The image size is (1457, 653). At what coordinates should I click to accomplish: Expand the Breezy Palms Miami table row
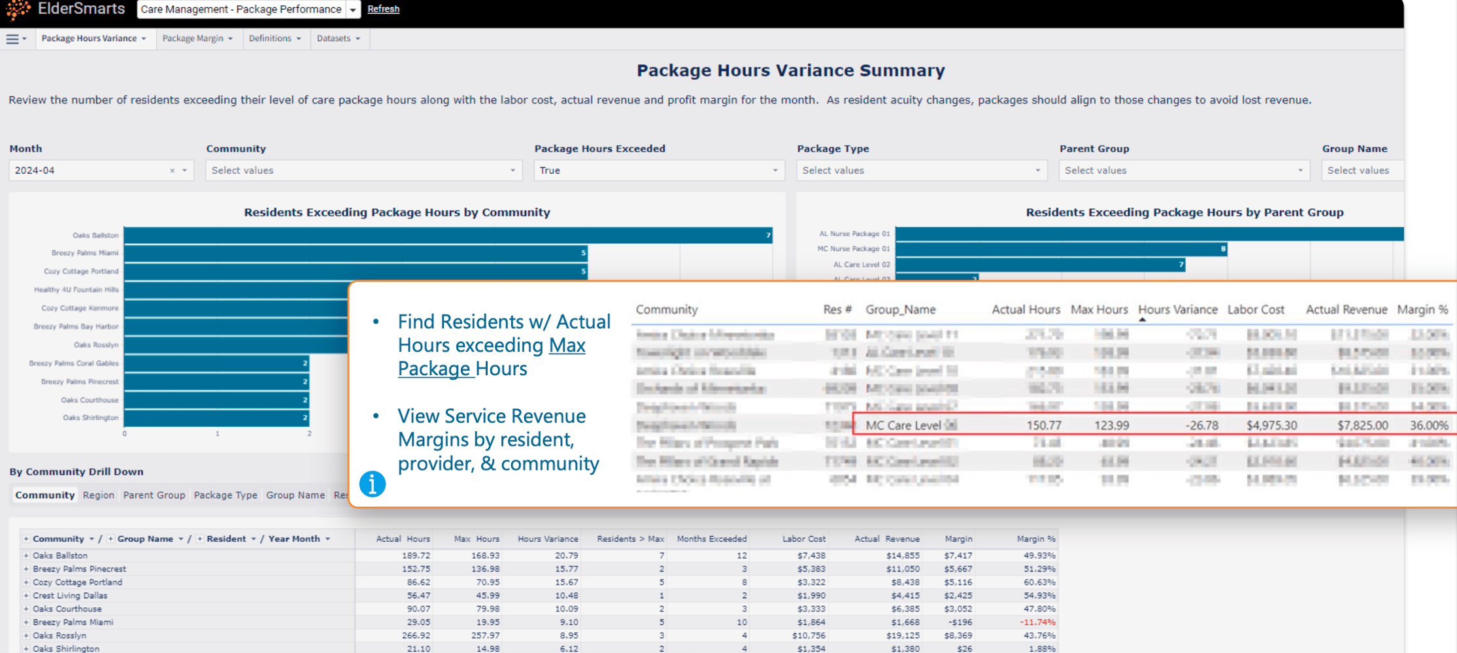click(26, 622)
